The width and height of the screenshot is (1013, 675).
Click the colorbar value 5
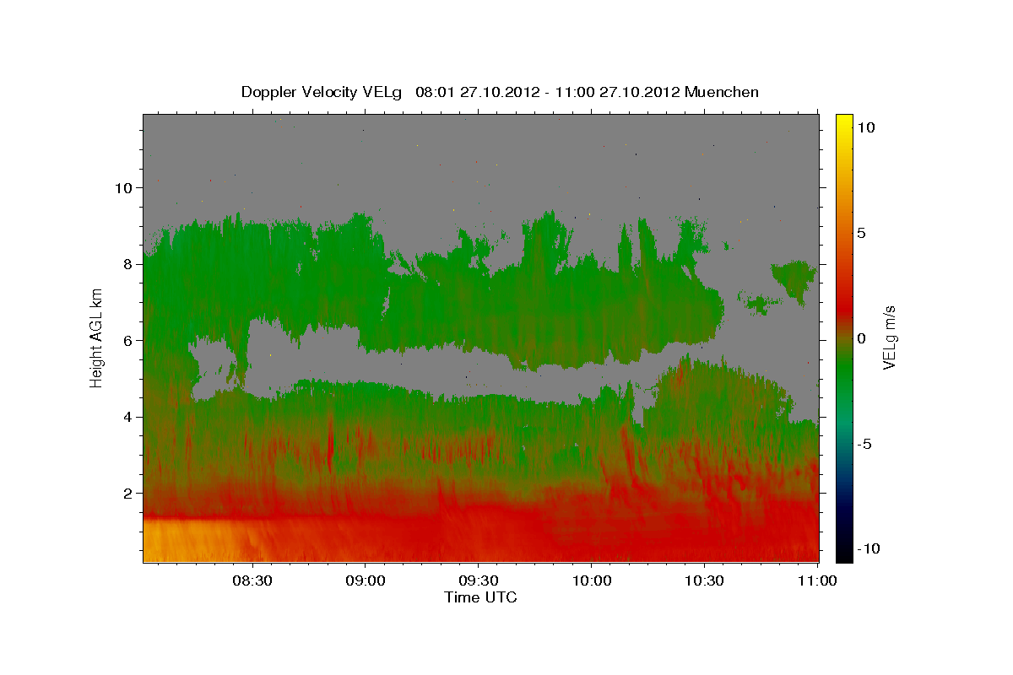pyautogui.click(x=861, y=233)
